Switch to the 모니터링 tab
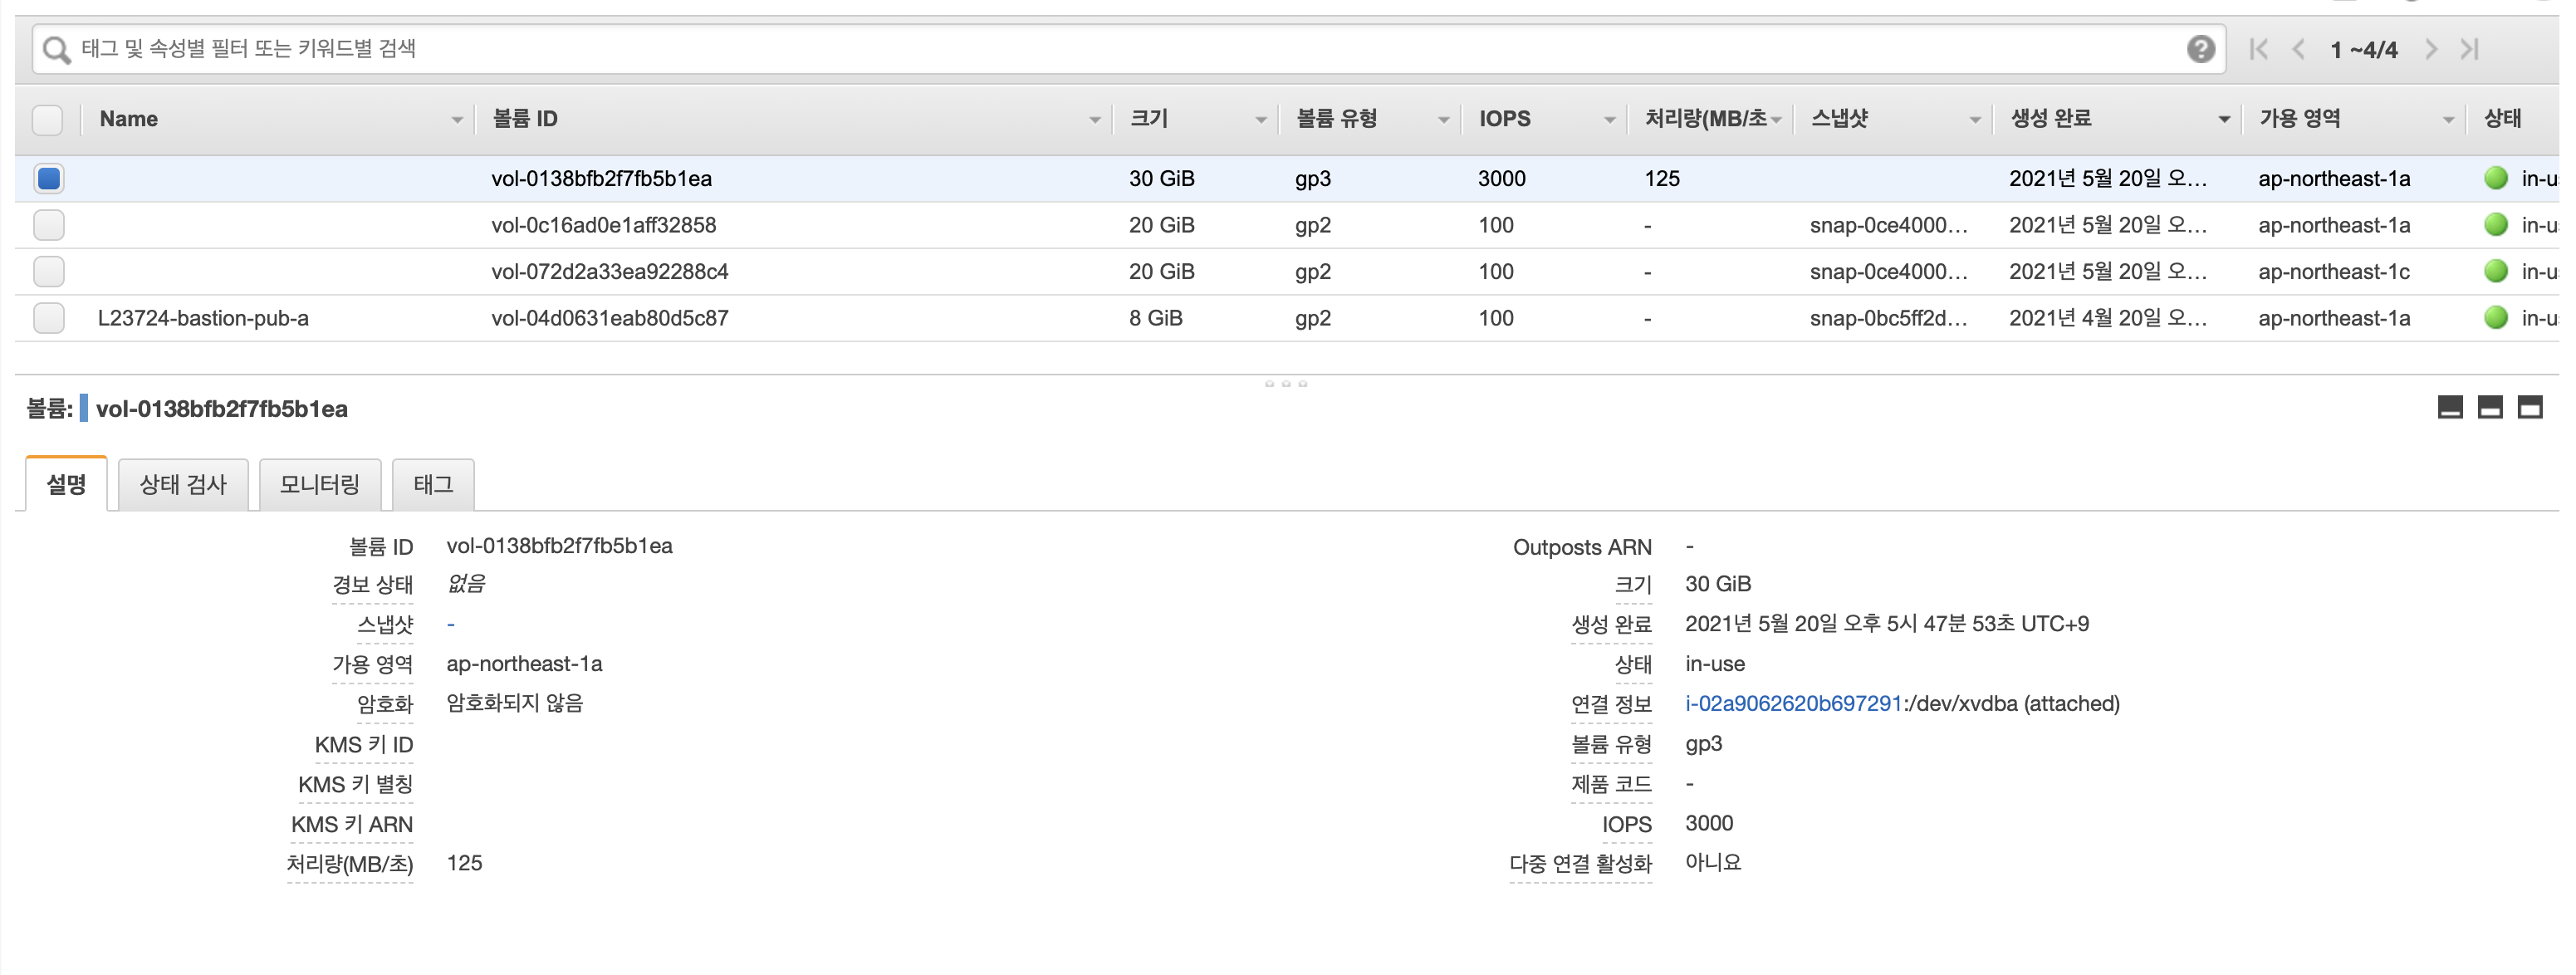 pos(320,484)
